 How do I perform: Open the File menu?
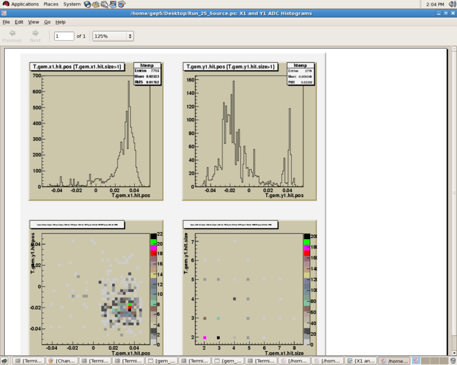pos(6,22)
